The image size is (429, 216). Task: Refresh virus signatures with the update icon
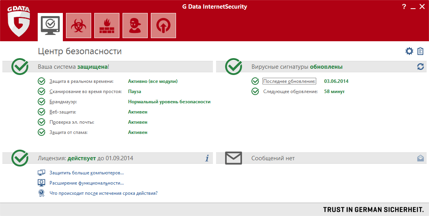(x=420, y=67)
